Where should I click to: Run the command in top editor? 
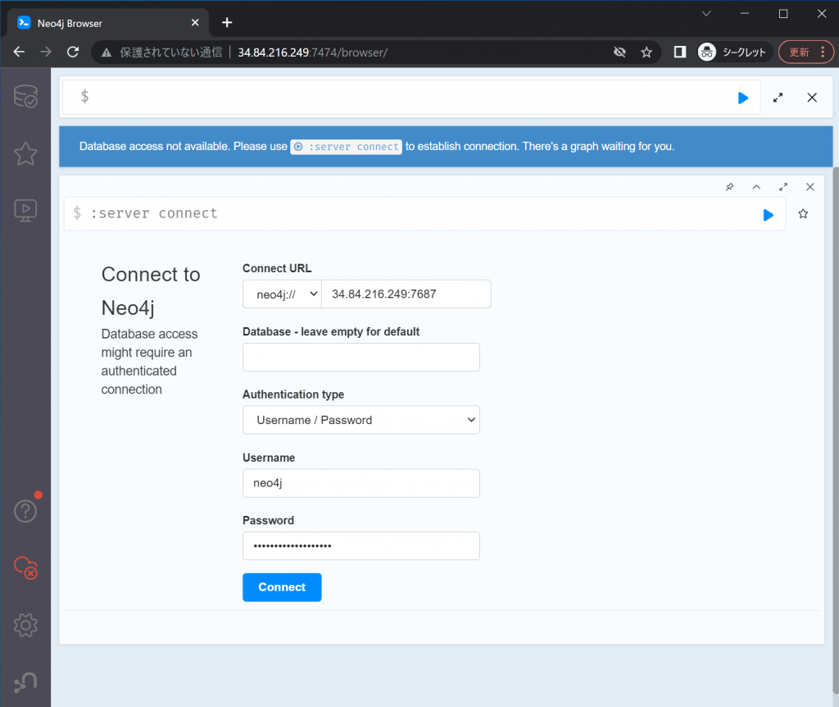(742, 98)
